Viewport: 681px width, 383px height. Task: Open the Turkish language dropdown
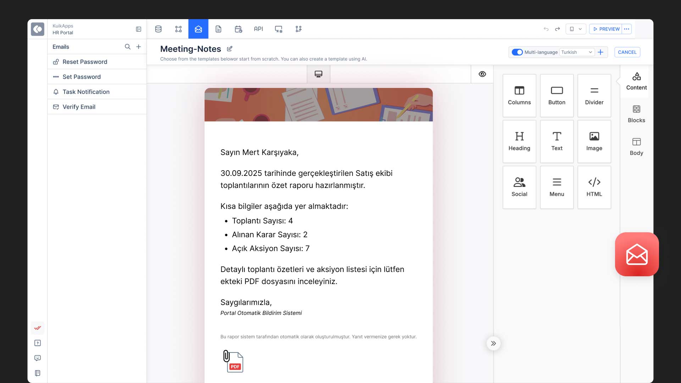[577, 52]
